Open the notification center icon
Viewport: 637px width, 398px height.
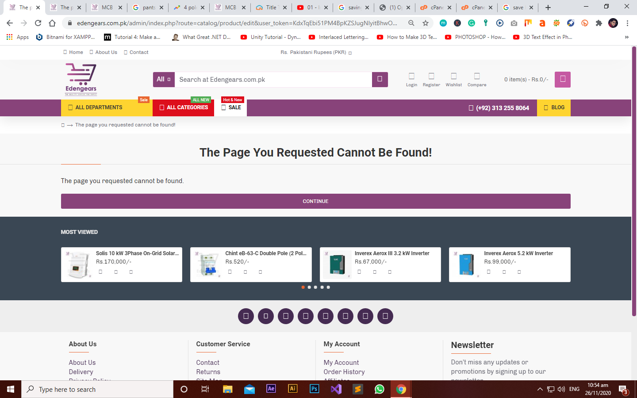pos(623,390)
